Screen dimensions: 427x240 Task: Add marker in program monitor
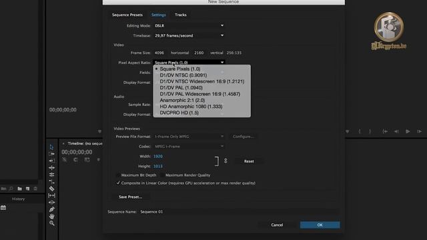(x=348, y=131)
